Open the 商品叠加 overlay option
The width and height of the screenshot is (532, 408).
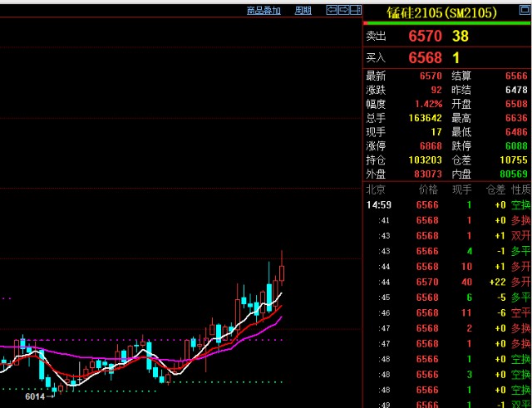[264, 11]
